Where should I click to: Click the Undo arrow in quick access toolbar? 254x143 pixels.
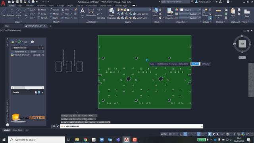(37, 2)
